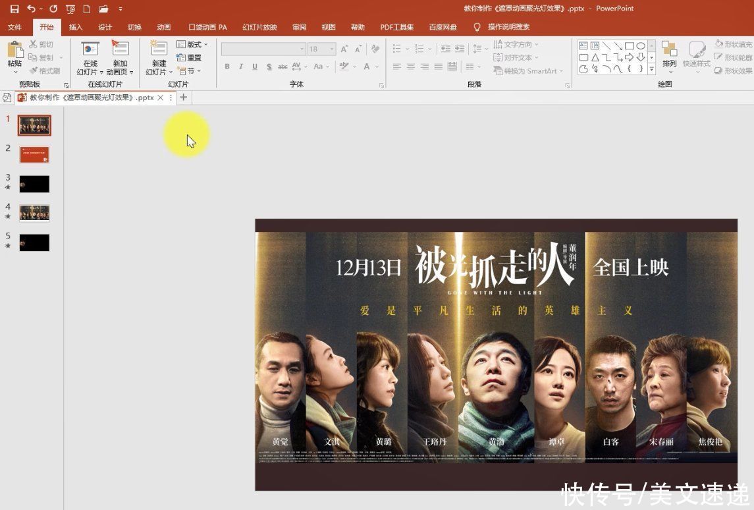Toggle bold formatting
This screenshot has height=510, width=754.
click(227, 67)
